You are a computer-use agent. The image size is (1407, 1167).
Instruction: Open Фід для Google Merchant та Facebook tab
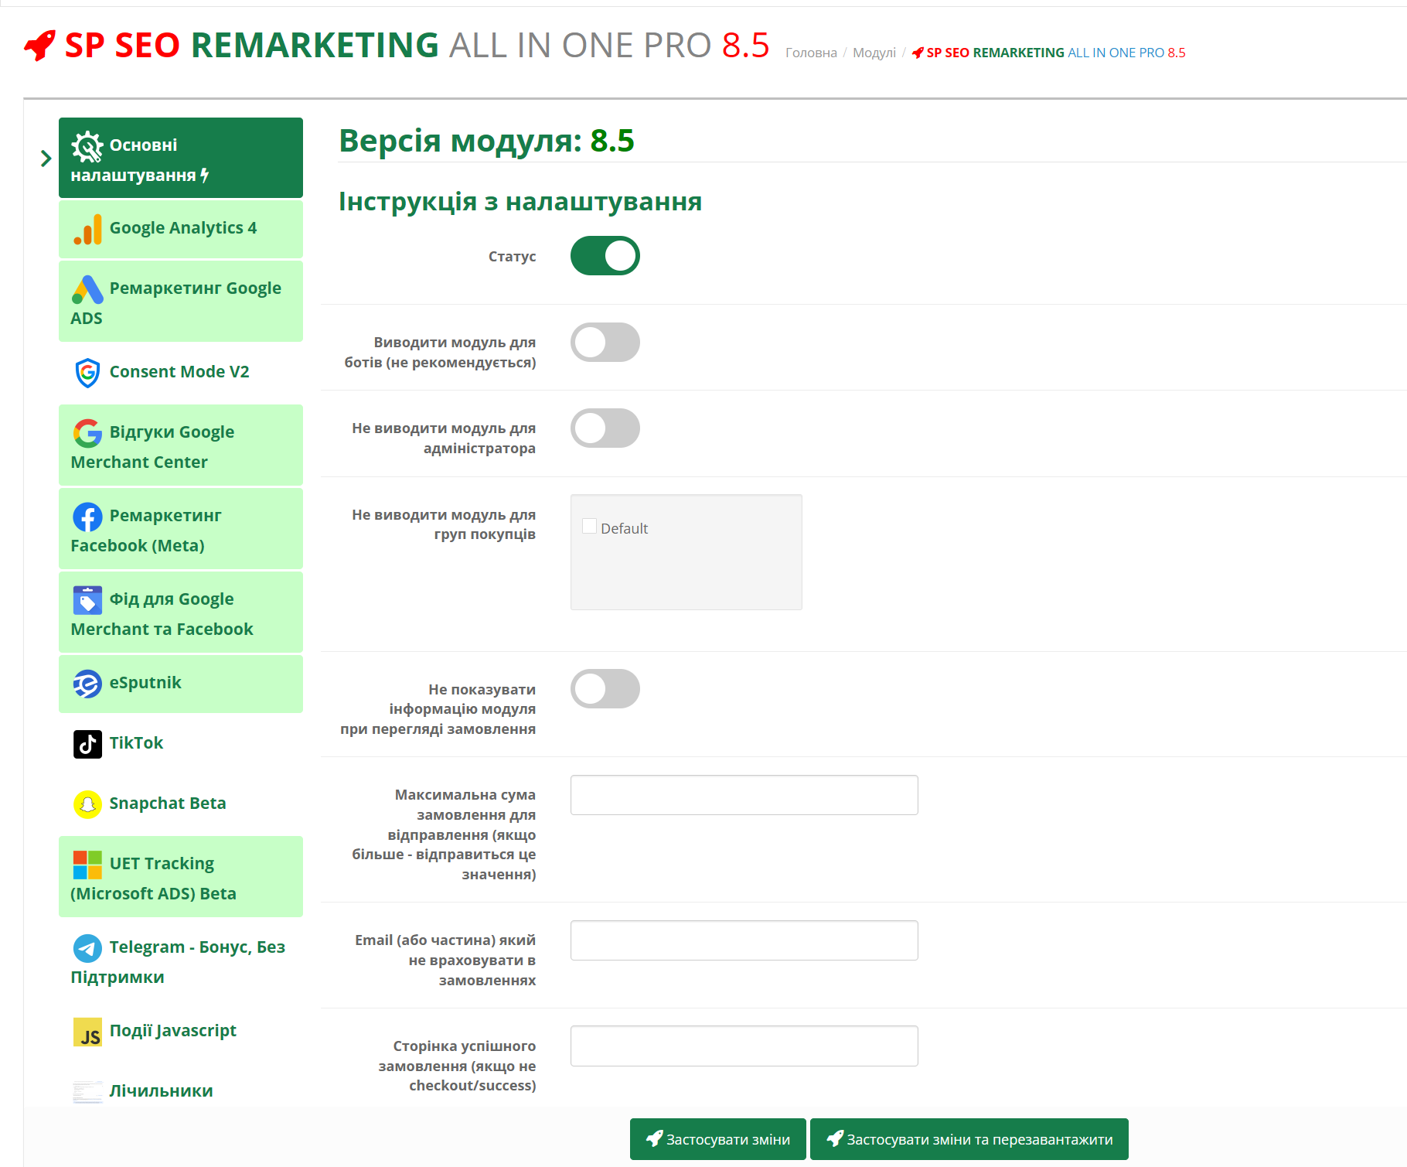(181, 613)
